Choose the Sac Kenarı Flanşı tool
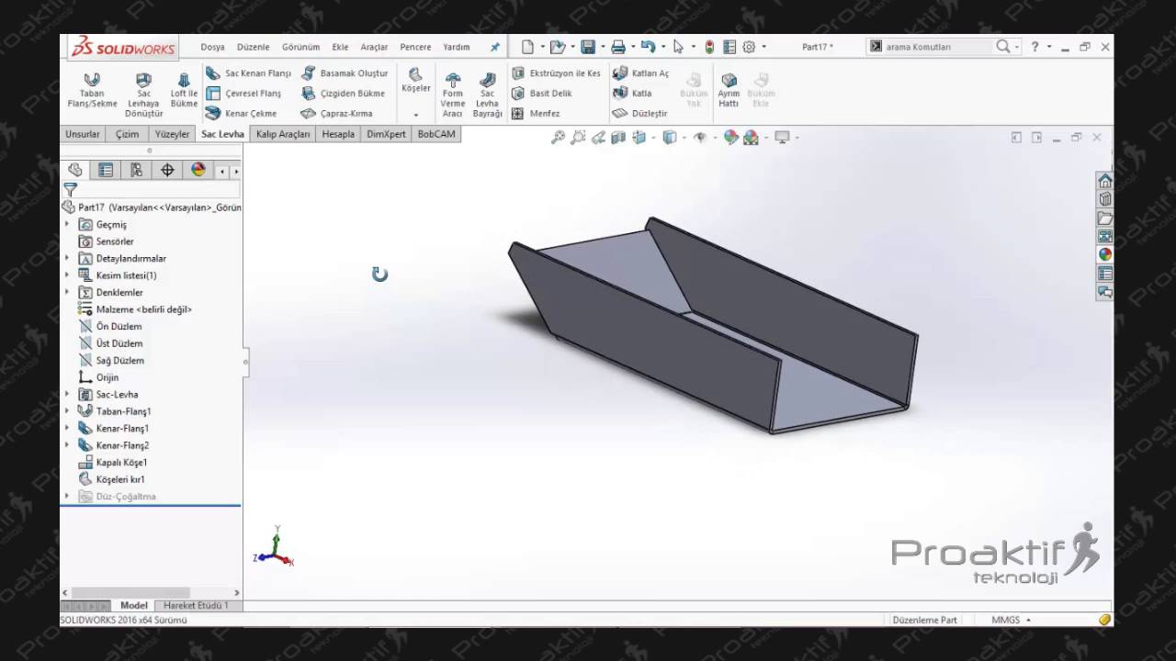1176x661 pixels. 248,73
